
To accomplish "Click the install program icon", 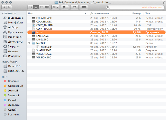I will pos(33,32).
